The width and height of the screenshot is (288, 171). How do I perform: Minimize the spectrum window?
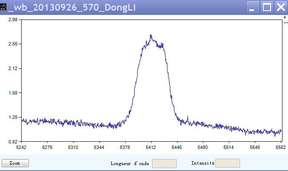coord(253,7)
